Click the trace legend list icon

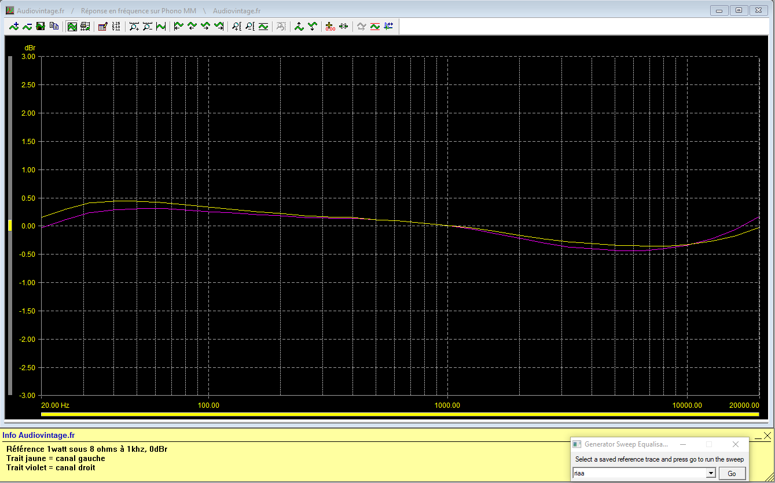point(85,26)
